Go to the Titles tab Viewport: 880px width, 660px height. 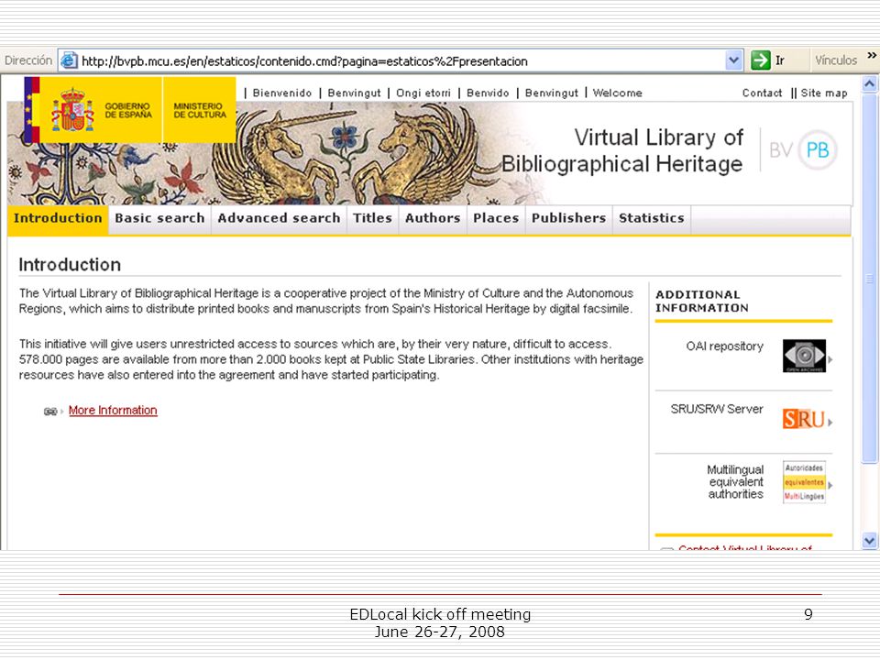pyautogui.click(x=372, y=218)
